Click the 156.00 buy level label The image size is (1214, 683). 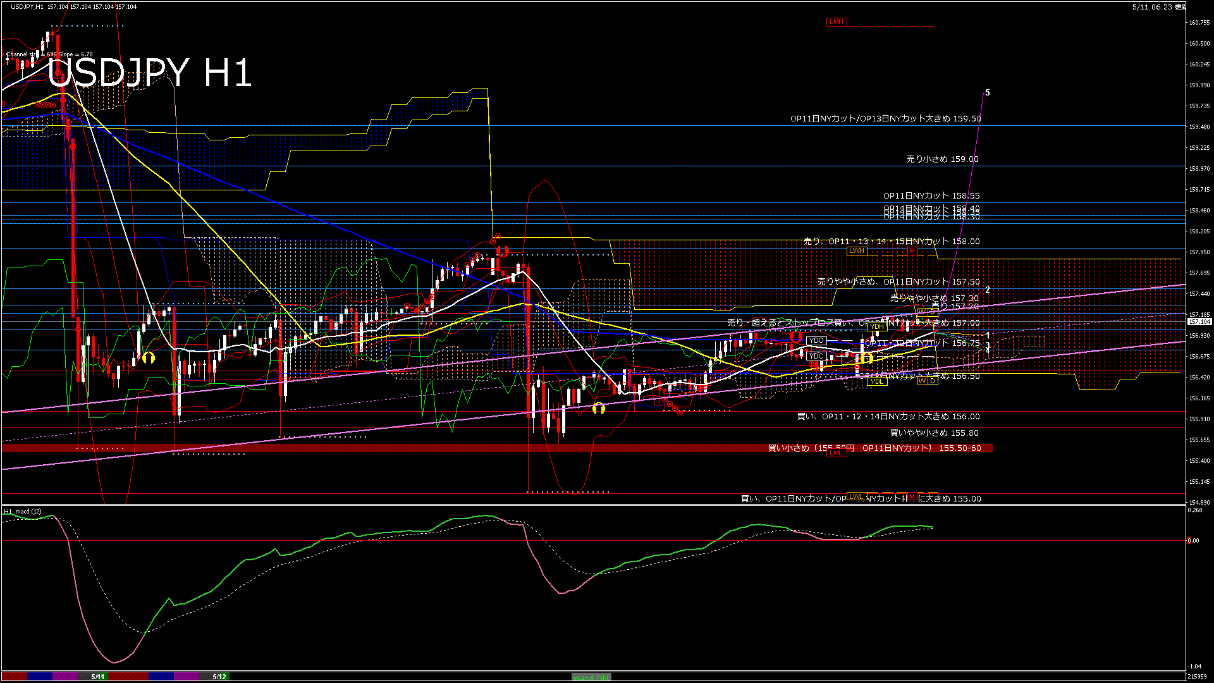888,417
